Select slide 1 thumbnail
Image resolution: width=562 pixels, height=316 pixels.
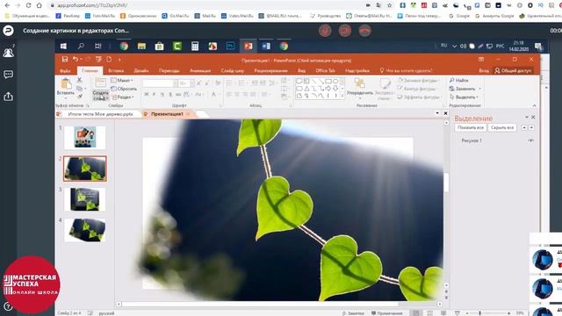click(85, 137)
